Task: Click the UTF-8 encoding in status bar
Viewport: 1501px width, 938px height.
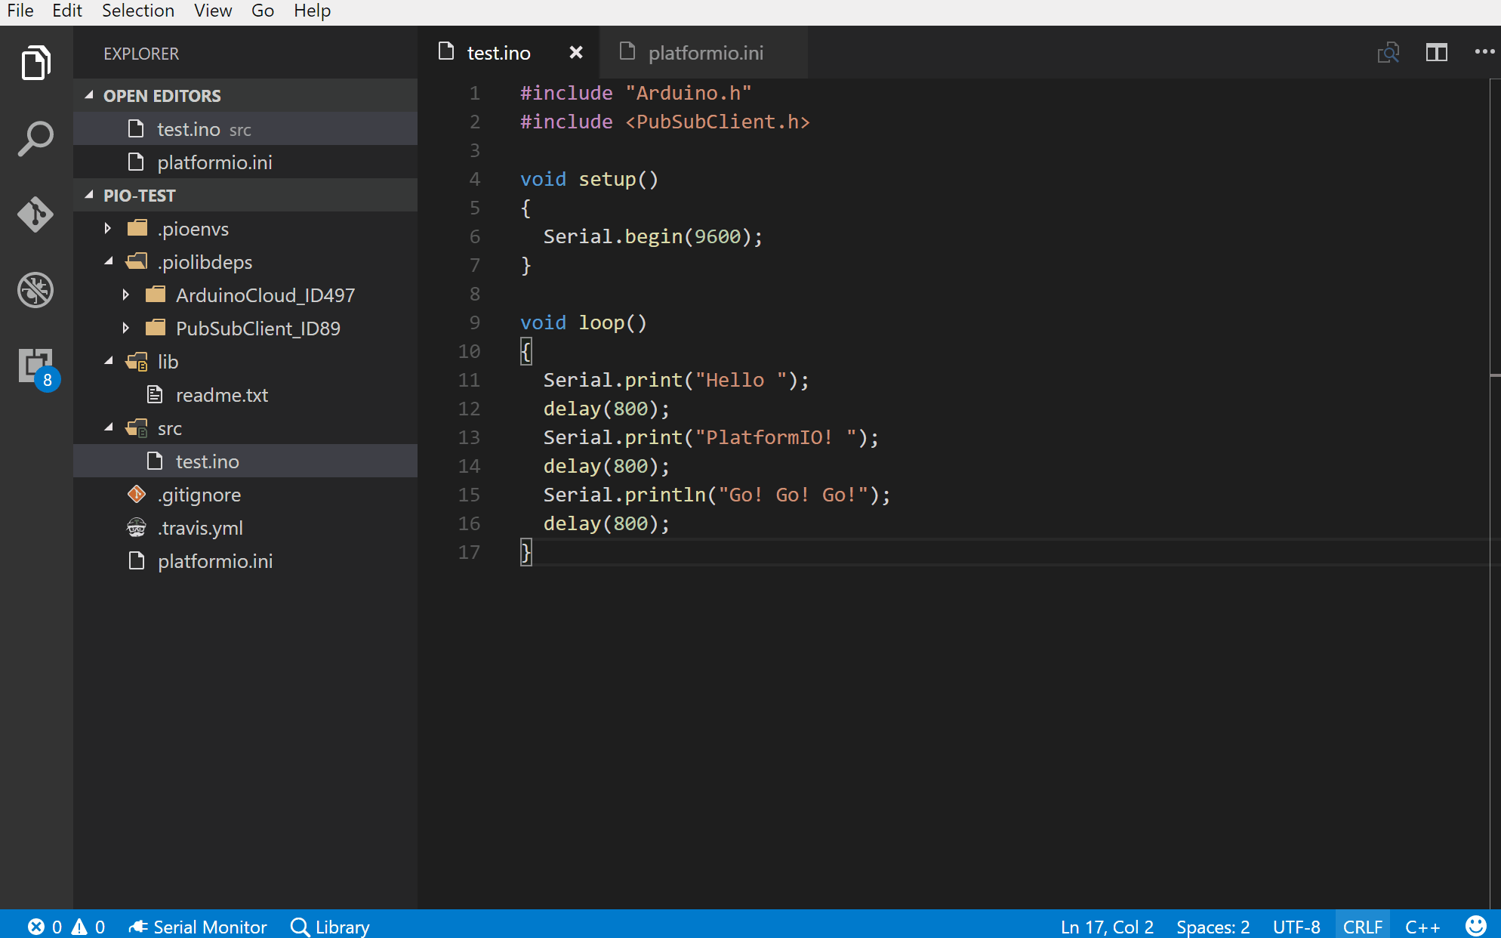Action: (x=1297, y=926)
